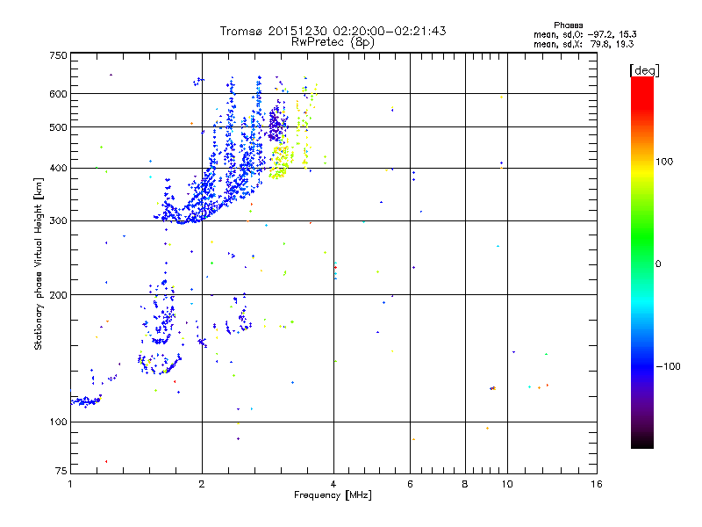
Task: Click the '[deg]' colorbar unit label
Action: tap(644, 70)
